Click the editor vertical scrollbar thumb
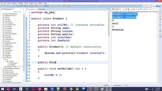Screen dimensions: 162x91 (x=109, y=24)
